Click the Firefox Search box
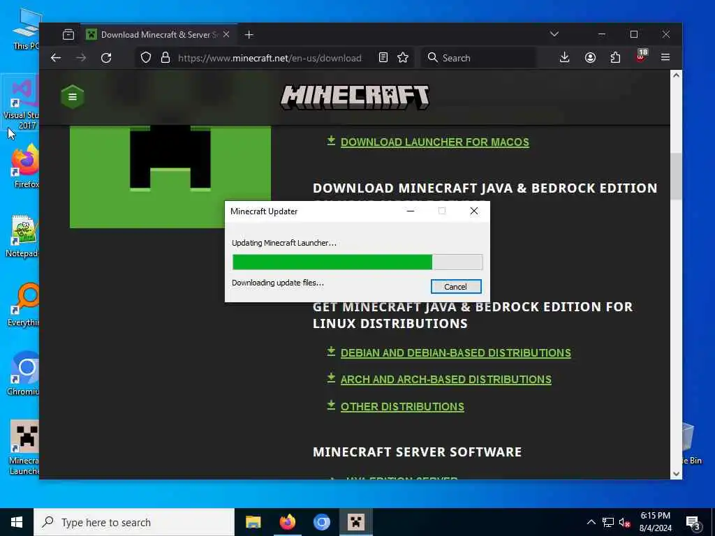715x536 pixels. [x=478, y=58]
